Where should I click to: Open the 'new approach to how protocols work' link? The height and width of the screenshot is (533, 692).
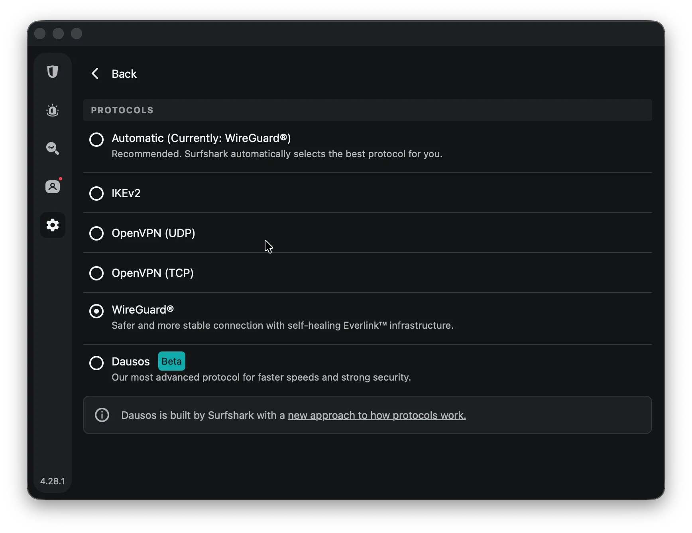point(377,415)
